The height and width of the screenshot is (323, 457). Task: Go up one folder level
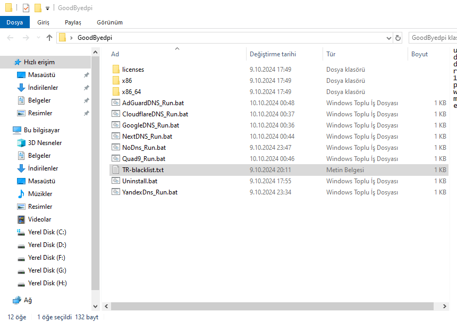pos(49,38)
